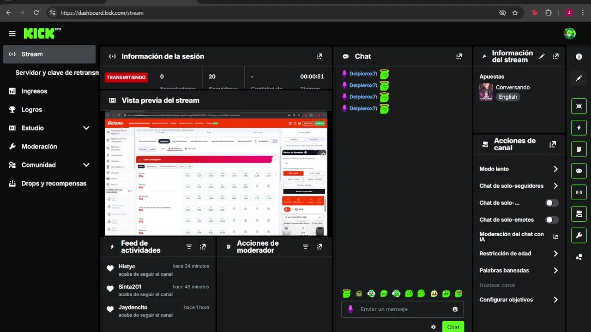
Task: Pop out the Chat panel
Action: [x=459, y=56]
